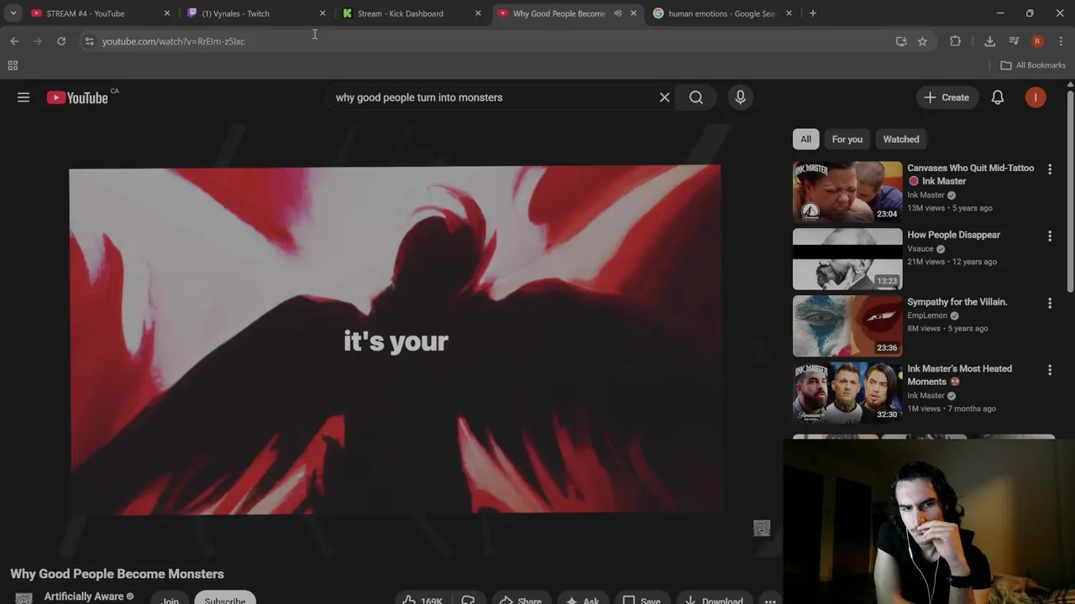
Task: View site information icon in address bar
Action: 89,41
